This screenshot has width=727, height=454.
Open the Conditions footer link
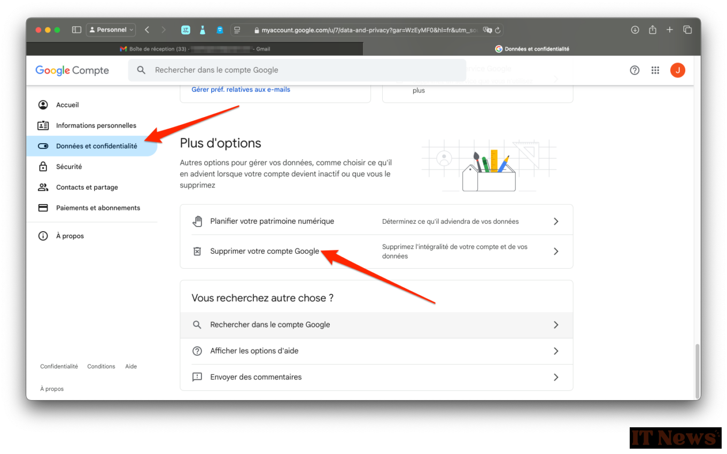coord(101,366)
